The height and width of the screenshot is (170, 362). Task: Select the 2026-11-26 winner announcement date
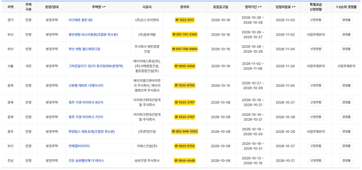coord(285,66)
